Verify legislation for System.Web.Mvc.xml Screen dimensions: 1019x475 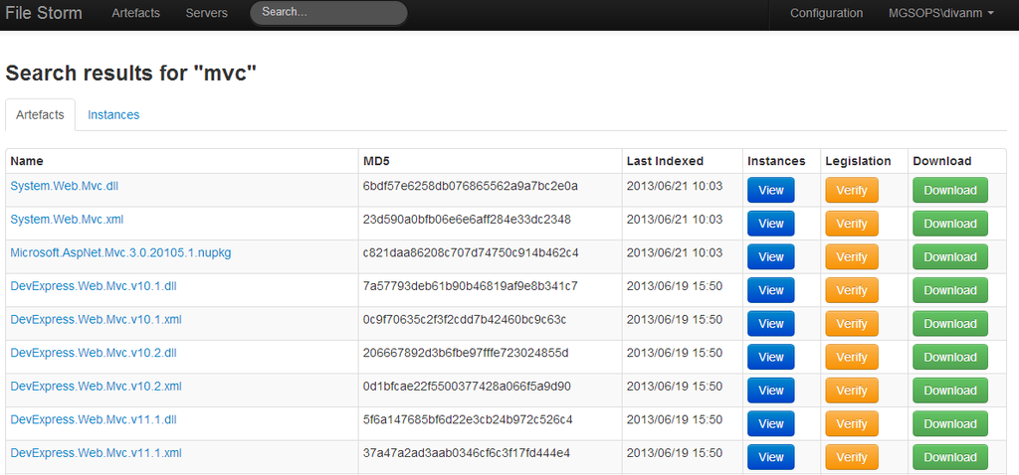[x=852, y=224]
